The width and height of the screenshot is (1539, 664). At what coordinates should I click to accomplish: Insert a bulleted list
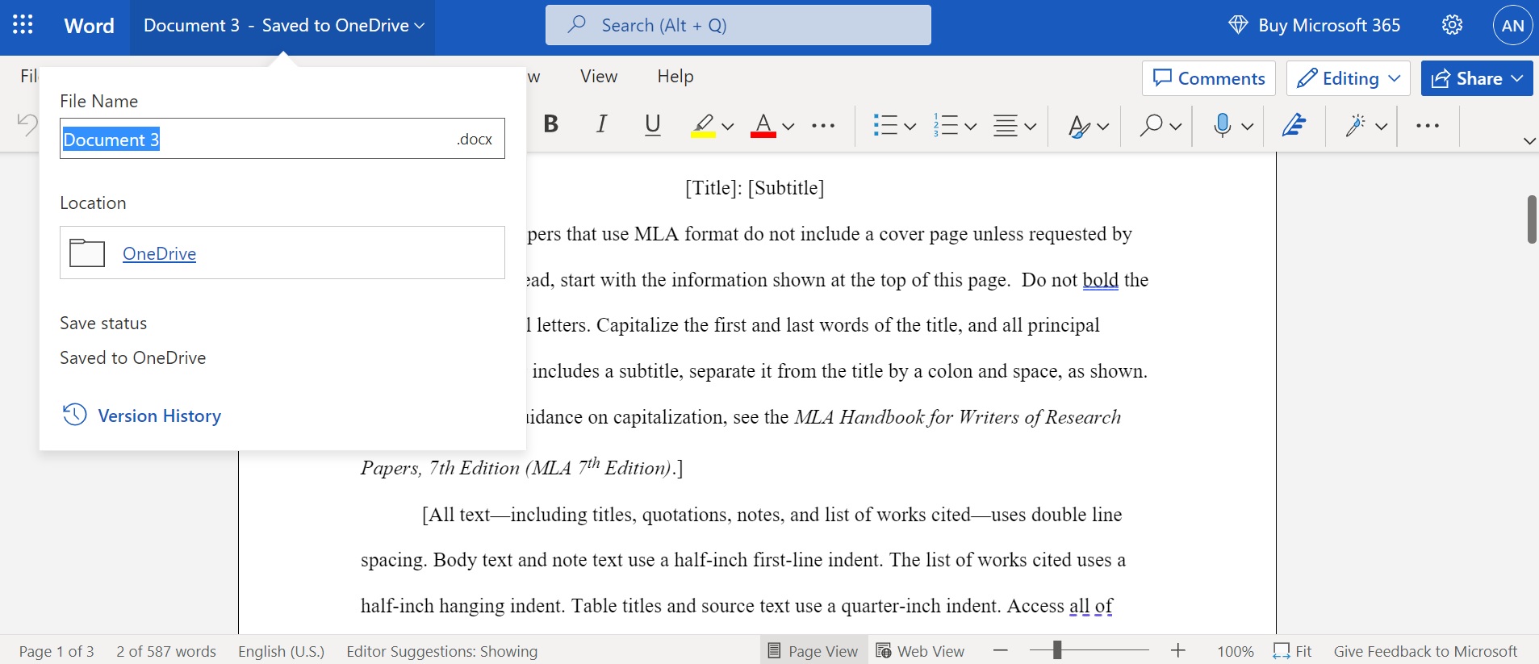[x=885, y=125]
